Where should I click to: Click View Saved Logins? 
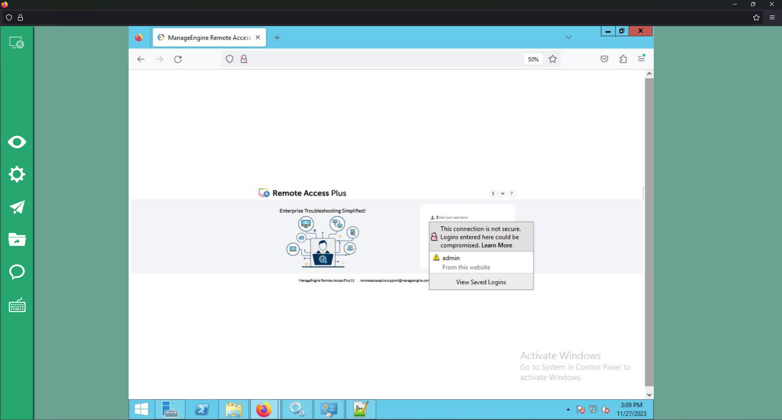point(481,282)
